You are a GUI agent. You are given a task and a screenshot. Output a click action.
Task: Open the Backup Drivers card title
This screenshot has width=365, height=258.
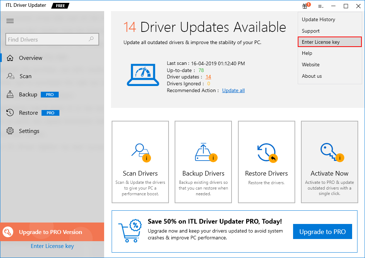pyautogui.click(x=203, y=173)
